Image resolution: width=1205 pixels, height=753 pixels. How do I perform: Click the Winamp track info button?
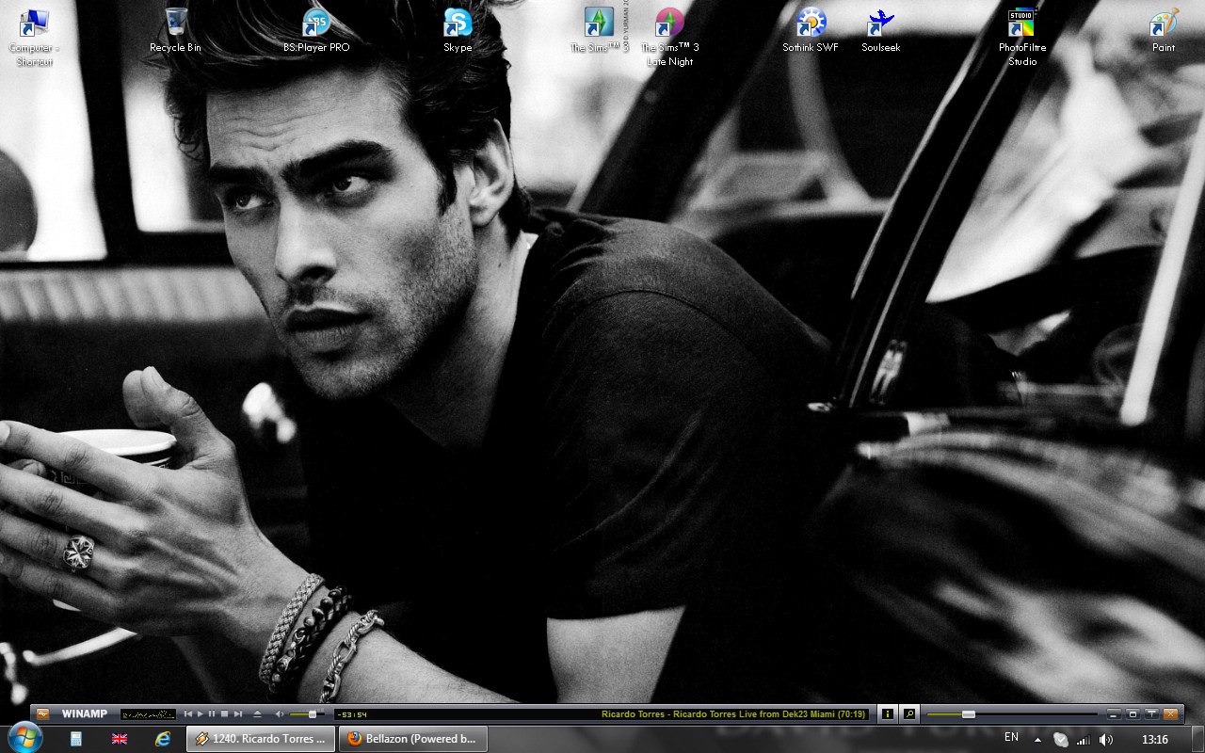(x=887, y=714)
